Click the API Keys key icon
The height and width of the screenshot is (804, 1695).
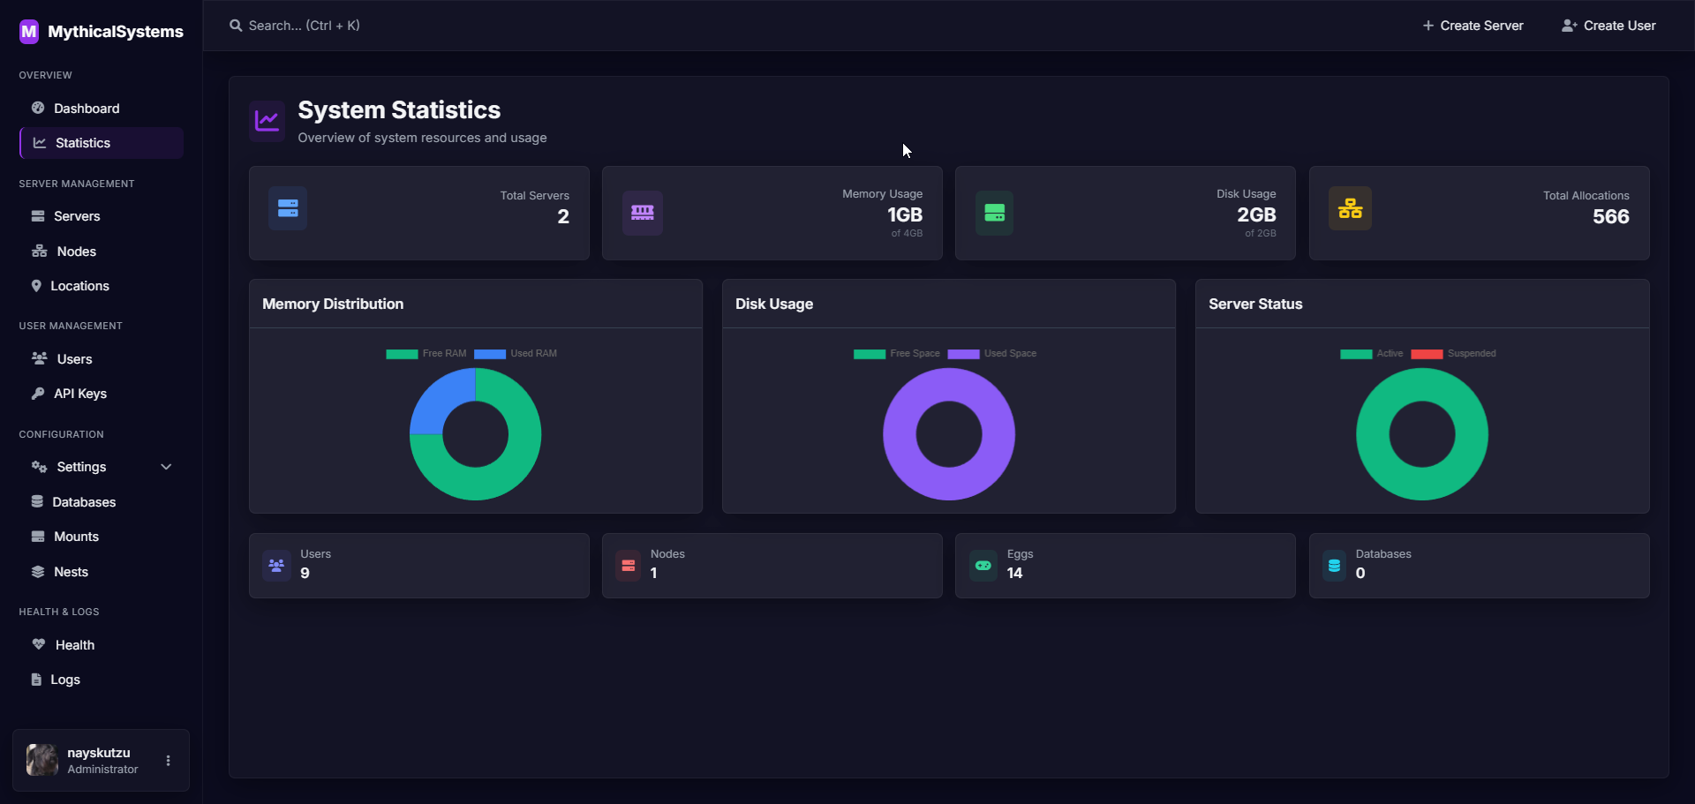coord(38,394)
